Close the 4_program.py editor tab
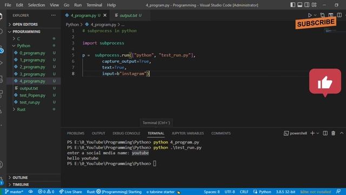This screenshot has width=346, height=195. click(x=105, y=15)
